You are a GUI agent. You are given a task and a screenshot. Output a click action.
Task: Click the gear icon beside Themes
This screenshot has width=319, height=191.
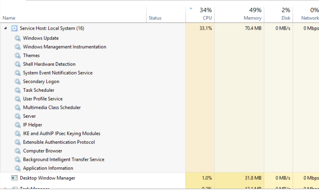pos(18,56)
